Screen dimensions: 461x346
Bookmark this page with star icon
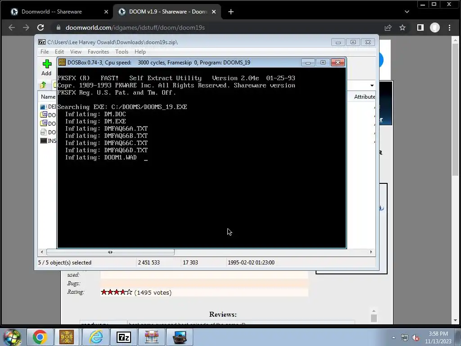point(402,27)
